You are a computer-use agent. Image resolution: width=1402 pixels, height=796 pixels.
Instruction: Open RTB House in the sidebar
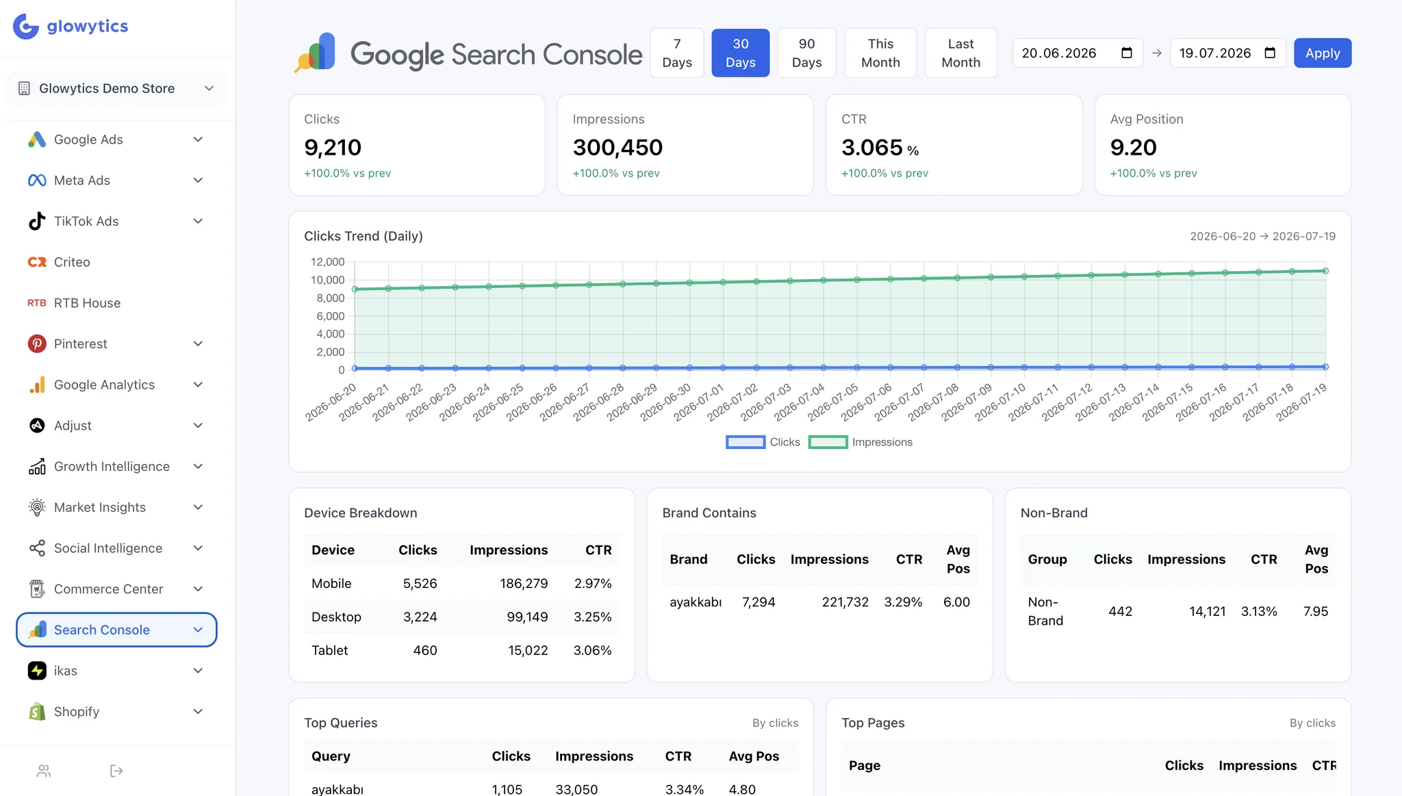click(x=116, y=303)
